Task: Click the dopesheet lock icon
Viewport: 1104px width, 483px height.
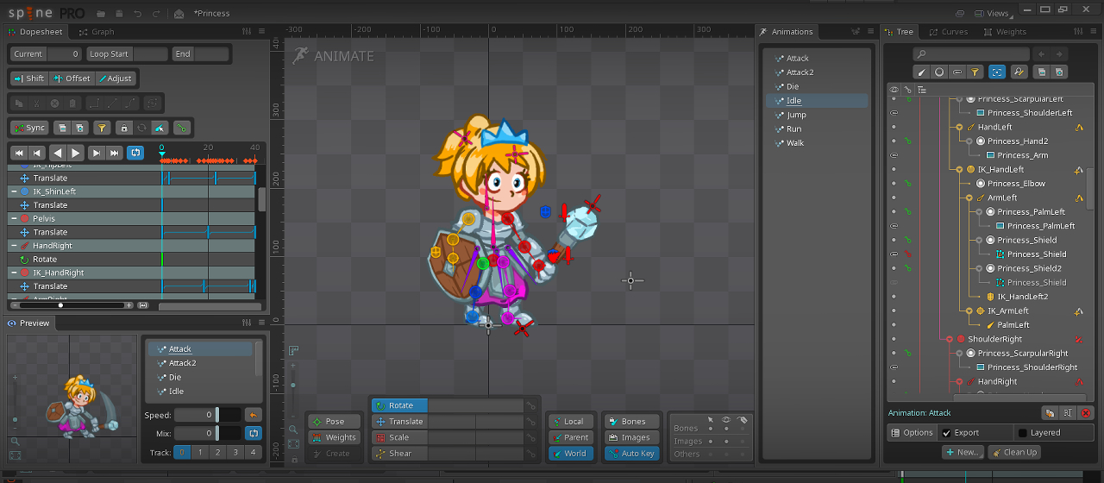Action: (124, 128)
